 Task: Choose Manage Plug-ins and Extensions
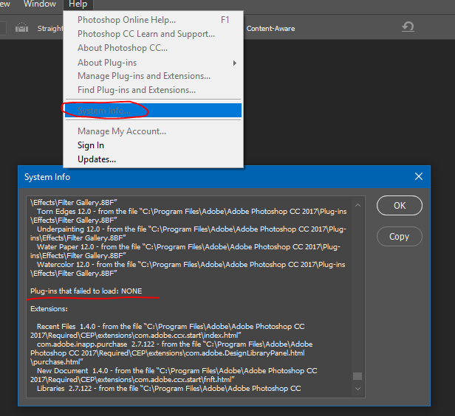coord(153,76)
